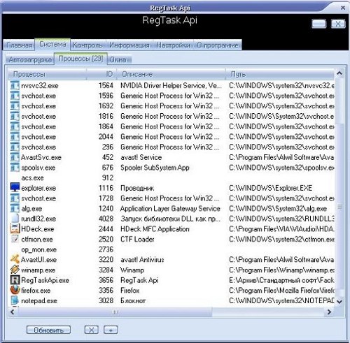Click the horizontal scrollbar left arrow
Viewport: 350px width, 343px height.
pyautogui.click(x=12, y=312)
